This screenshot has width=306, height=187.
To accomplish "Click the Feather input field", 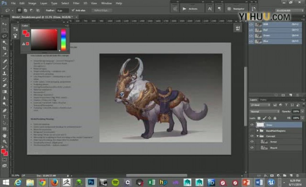I will 62,10.
